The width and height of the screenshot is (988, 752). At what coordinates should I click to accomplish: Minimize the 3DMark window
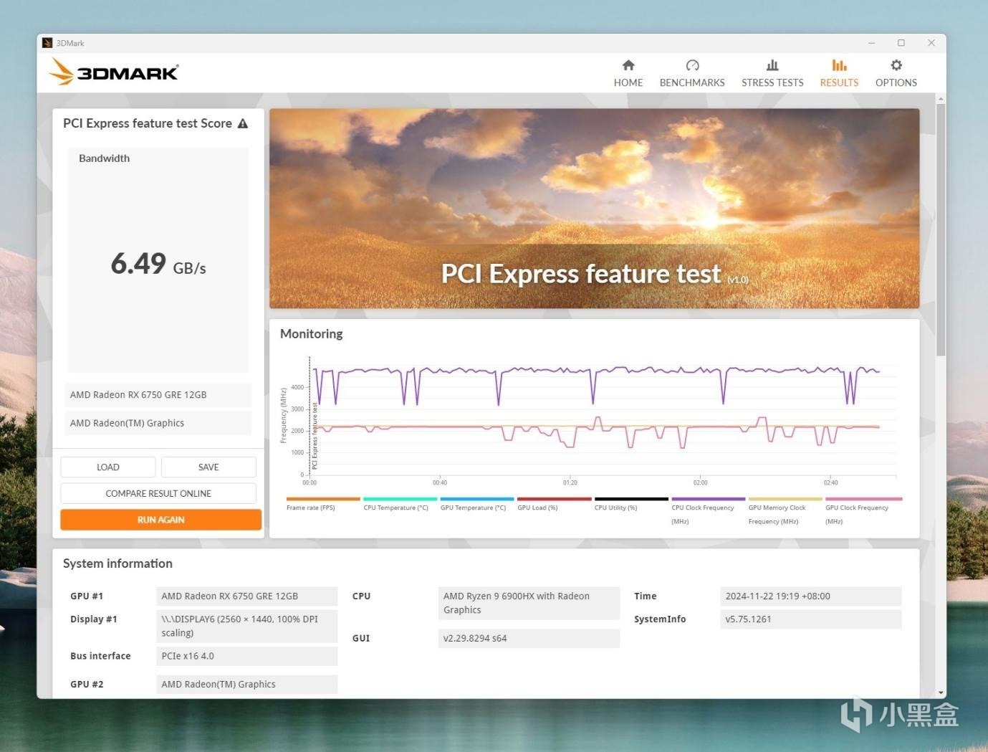872,43
